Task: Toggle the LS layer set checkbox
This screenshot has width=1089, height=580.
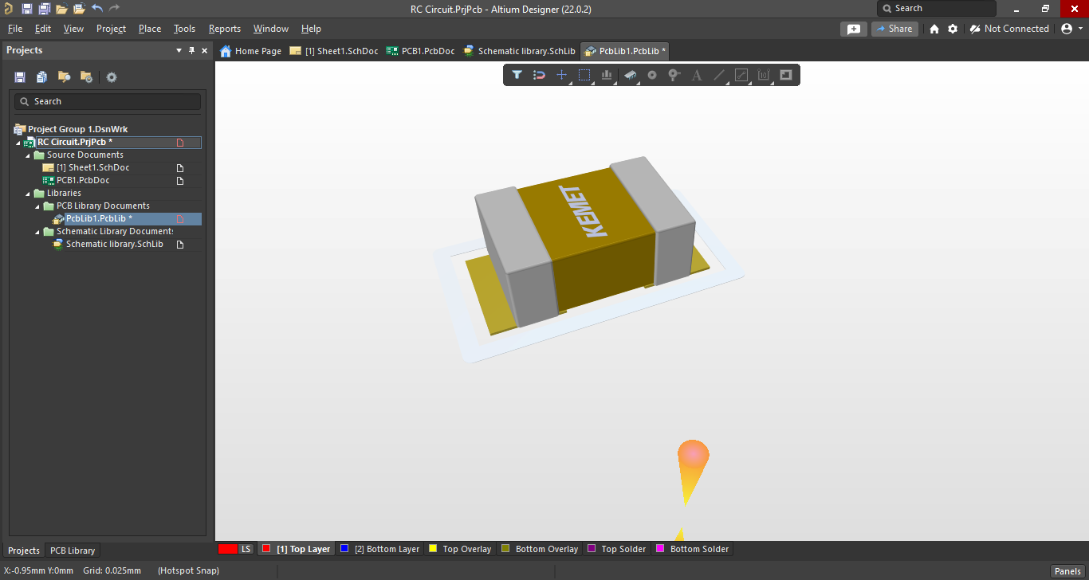Action: point(229,549)
